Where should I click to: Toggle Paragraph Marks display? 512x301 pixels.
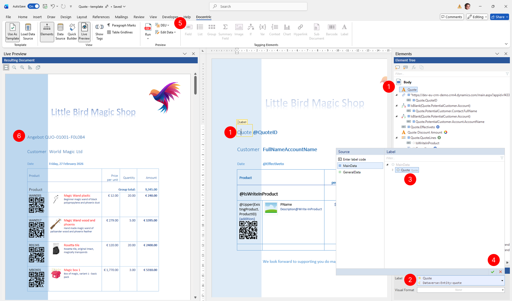click(x=122, y=25)
